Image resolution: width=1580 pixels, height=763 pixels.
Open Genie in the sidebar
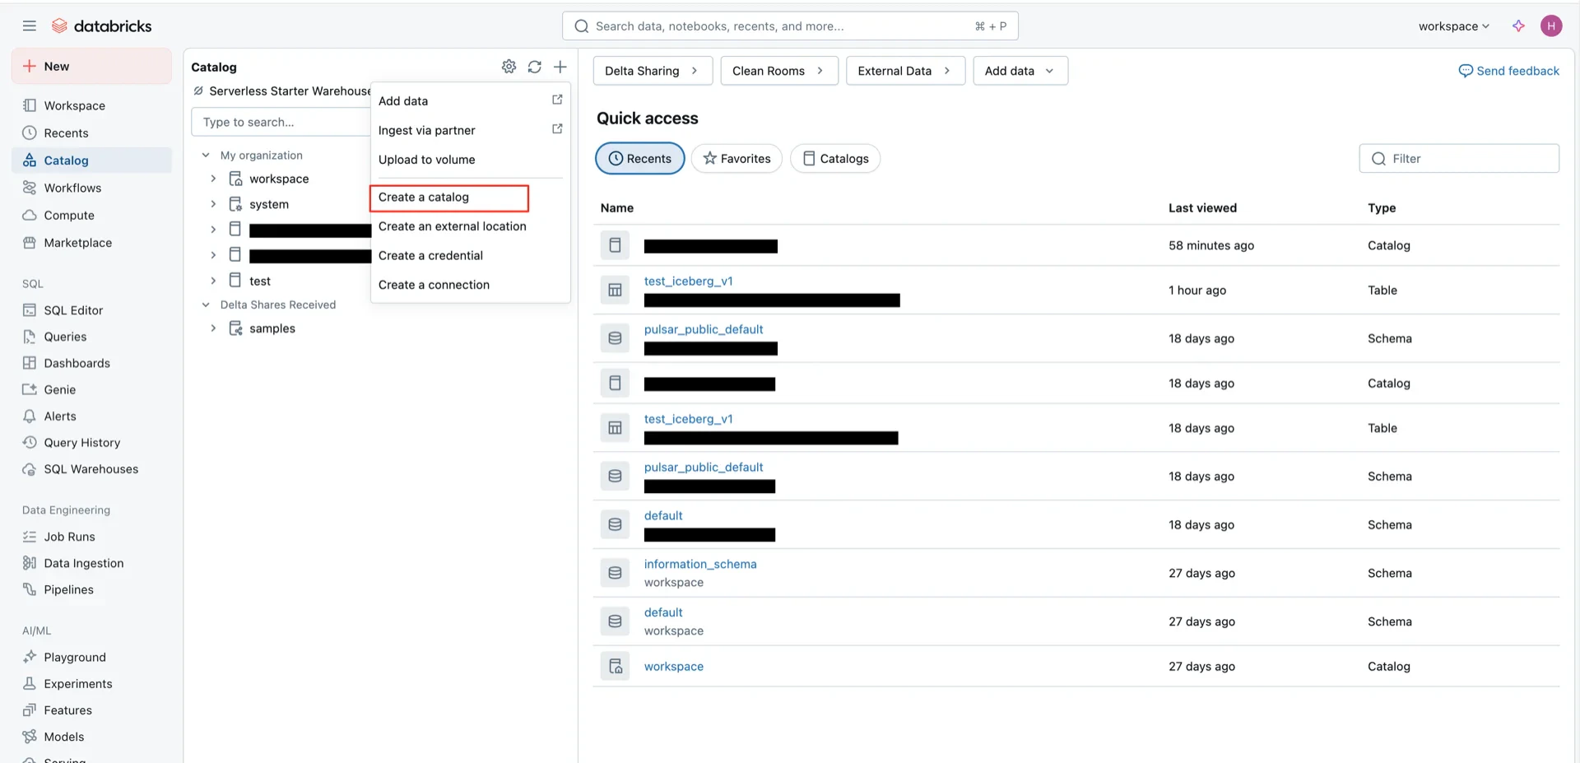point(91,389)
